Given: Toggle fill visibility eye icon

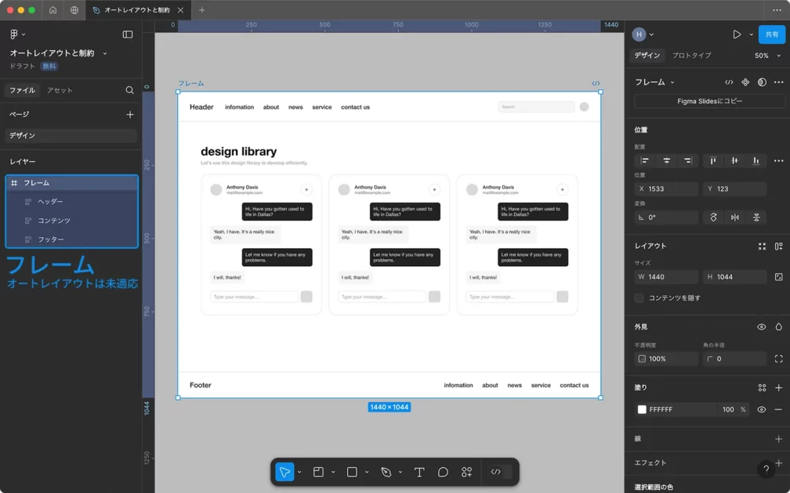Looking at the screenshot, I should click(x=761, y=409).
